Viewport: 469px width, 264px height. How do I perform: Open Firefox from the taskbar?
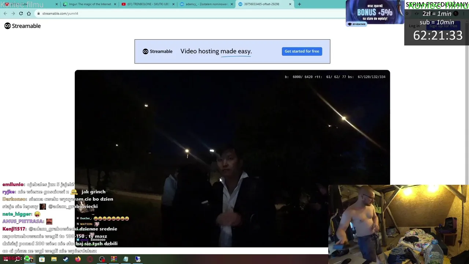[x=78, y=259]
